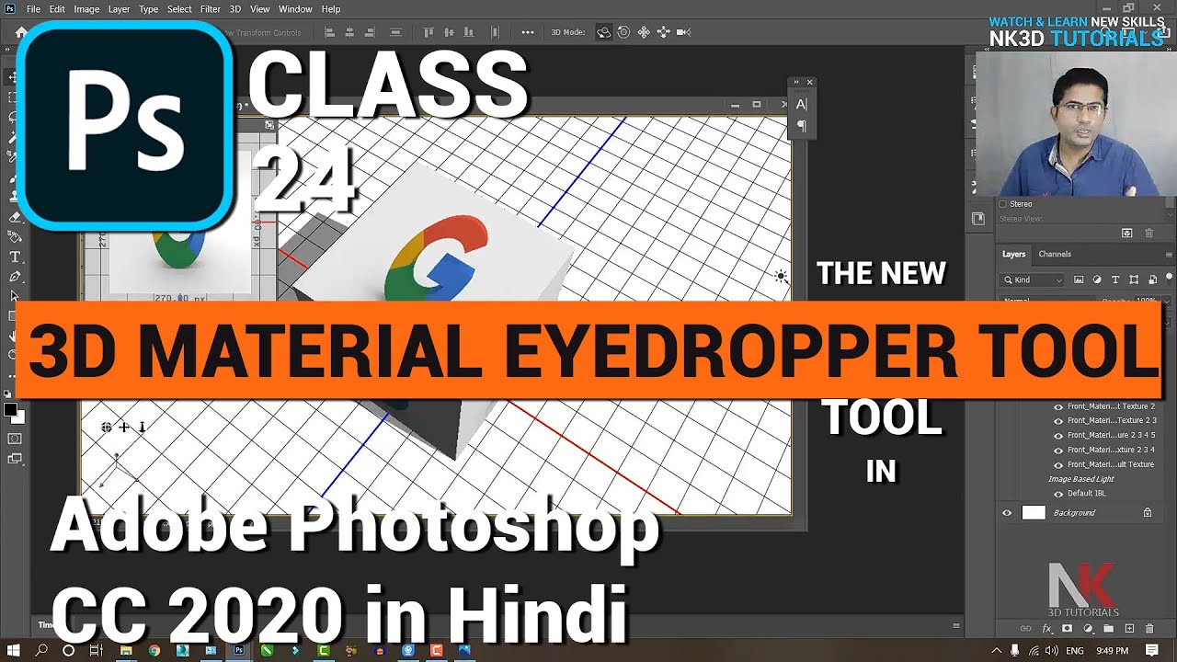
Task: Click the New adjustment layer icon
Action: pyautogui.click(x=1089, y=629)
